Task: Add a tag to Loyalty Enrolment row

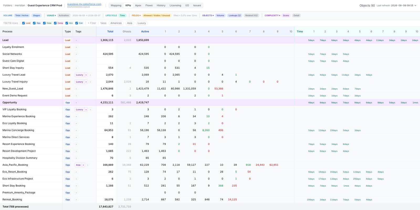Action: [x=76, y=47]
